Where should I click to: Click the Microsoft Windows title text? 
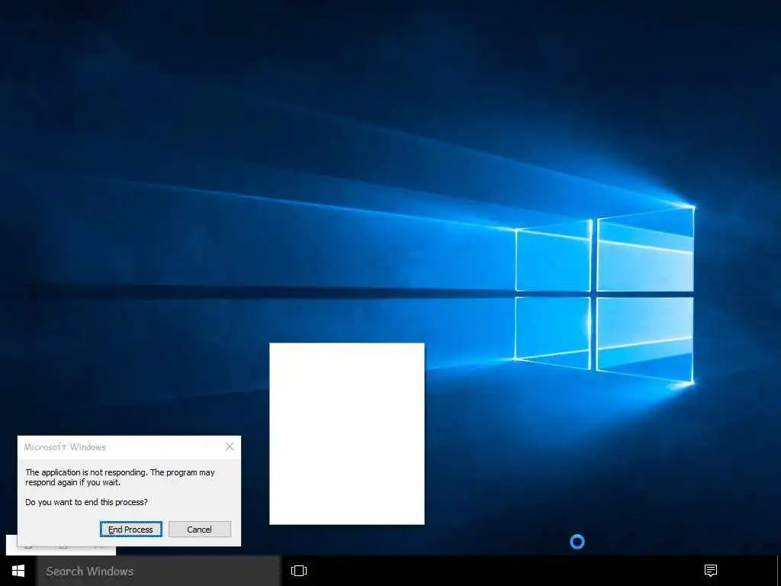point(65,447)
